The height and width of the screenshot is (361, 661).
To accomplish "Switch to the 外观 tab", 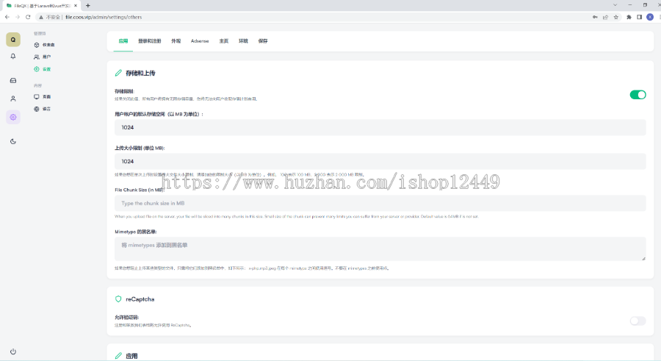I will tap(176, 41).
